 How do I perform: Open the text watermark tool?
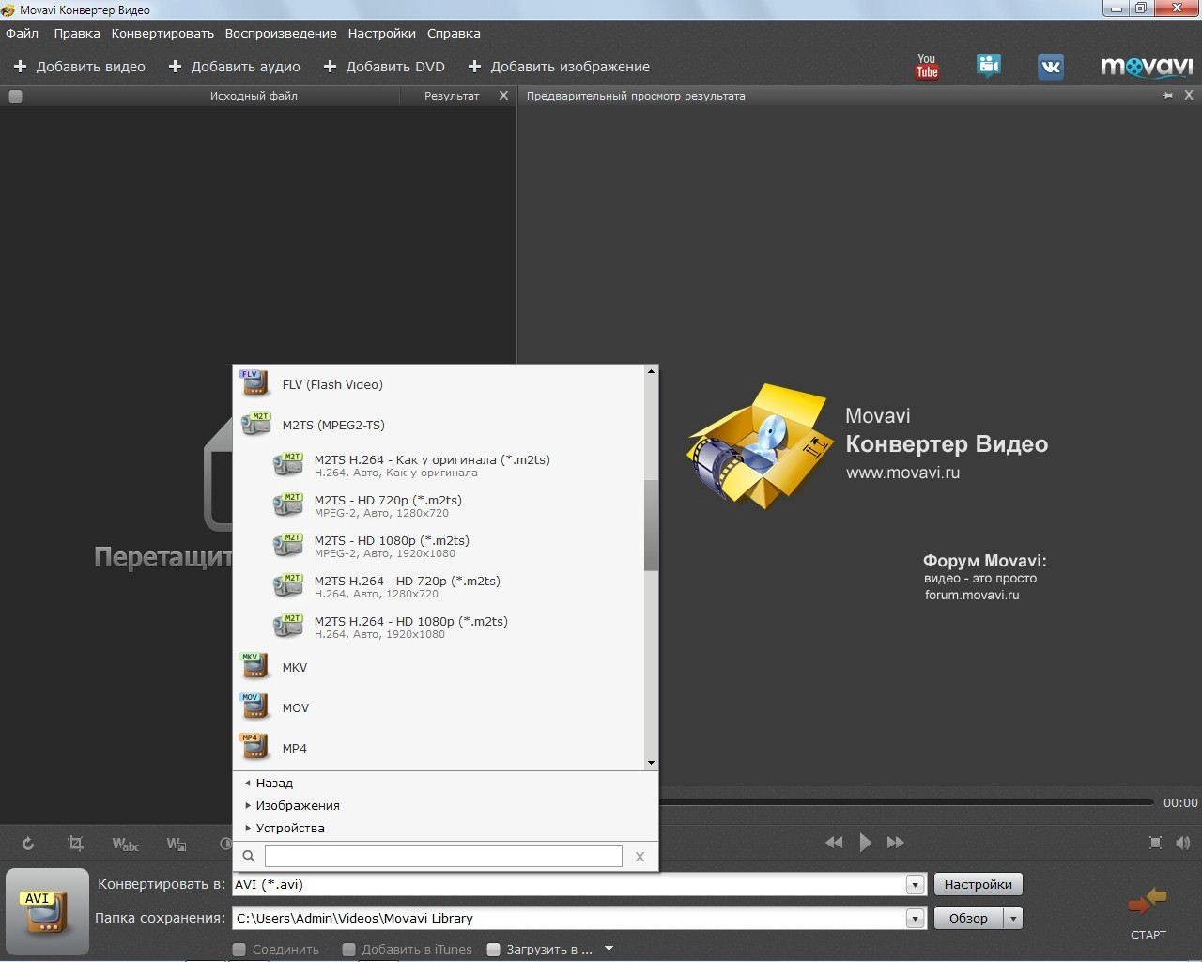[125, 844]
